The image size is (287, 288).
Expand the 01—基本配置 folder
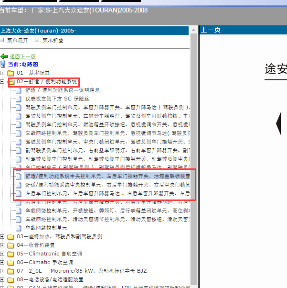pyautogui.click(x=2, y=73)
